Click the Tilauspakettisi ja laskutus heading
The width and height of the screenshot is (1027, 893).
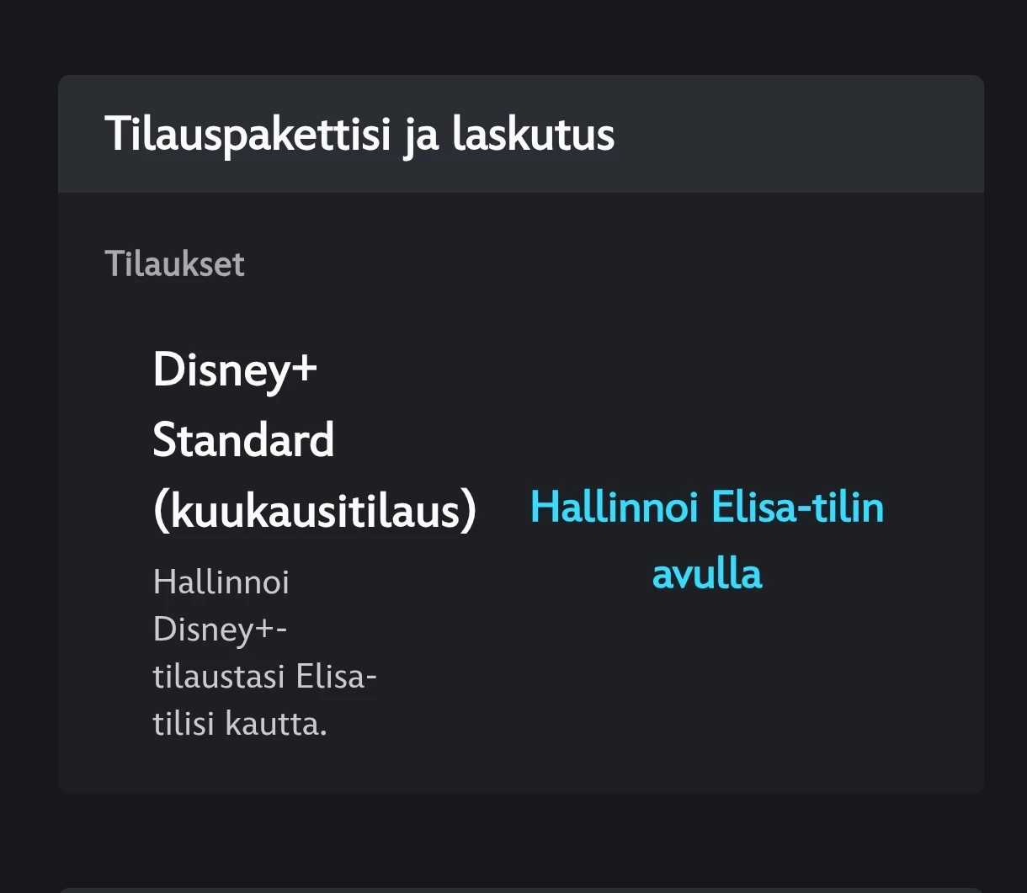click(359, 135)
